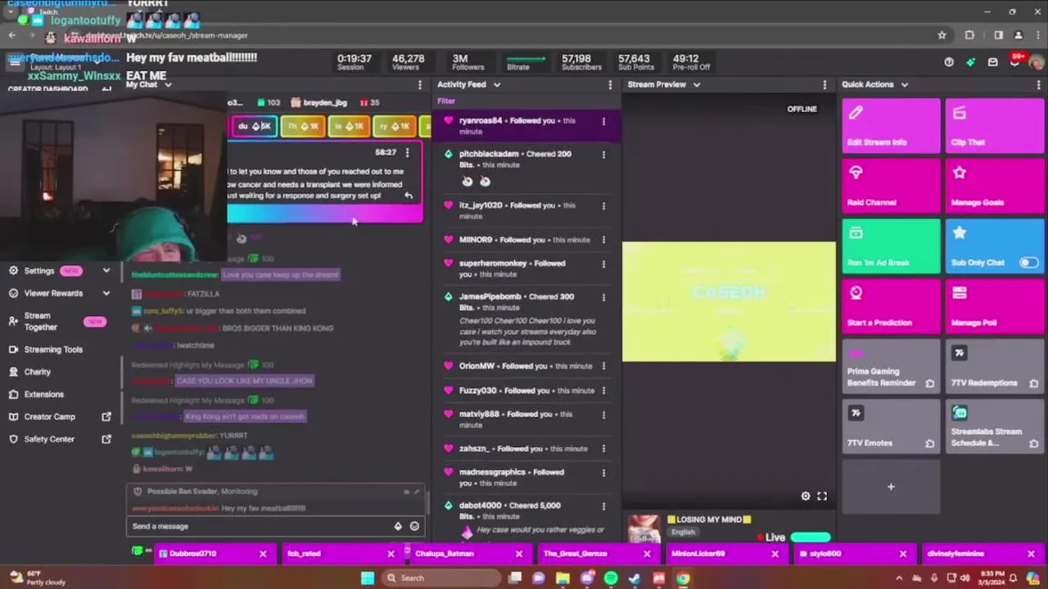Expand stream preview to fullscreen
1048x589 pixels.
pyautogui.click(x=822, y=496)
